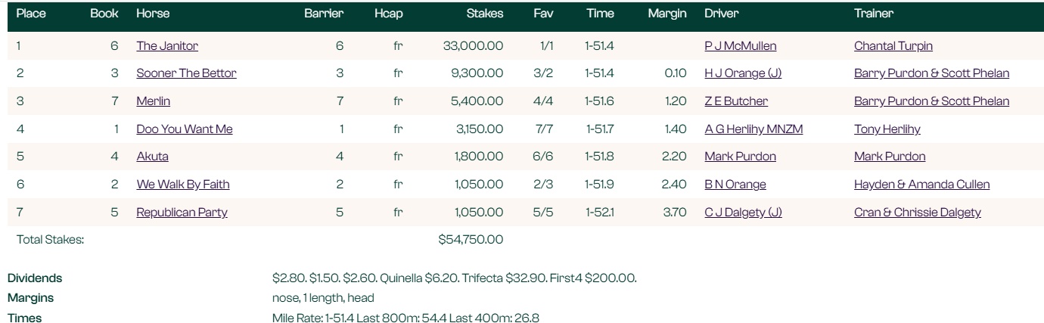
Task: Open The Janitor horse link
Action: pos(167,46)
